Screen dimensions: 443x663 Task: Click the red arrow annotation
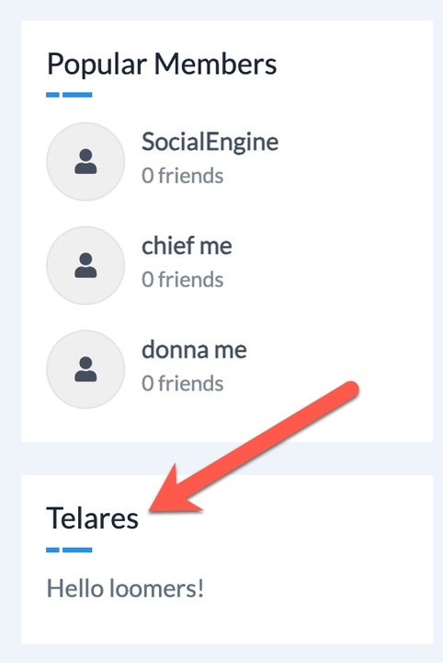coord(254,448)
